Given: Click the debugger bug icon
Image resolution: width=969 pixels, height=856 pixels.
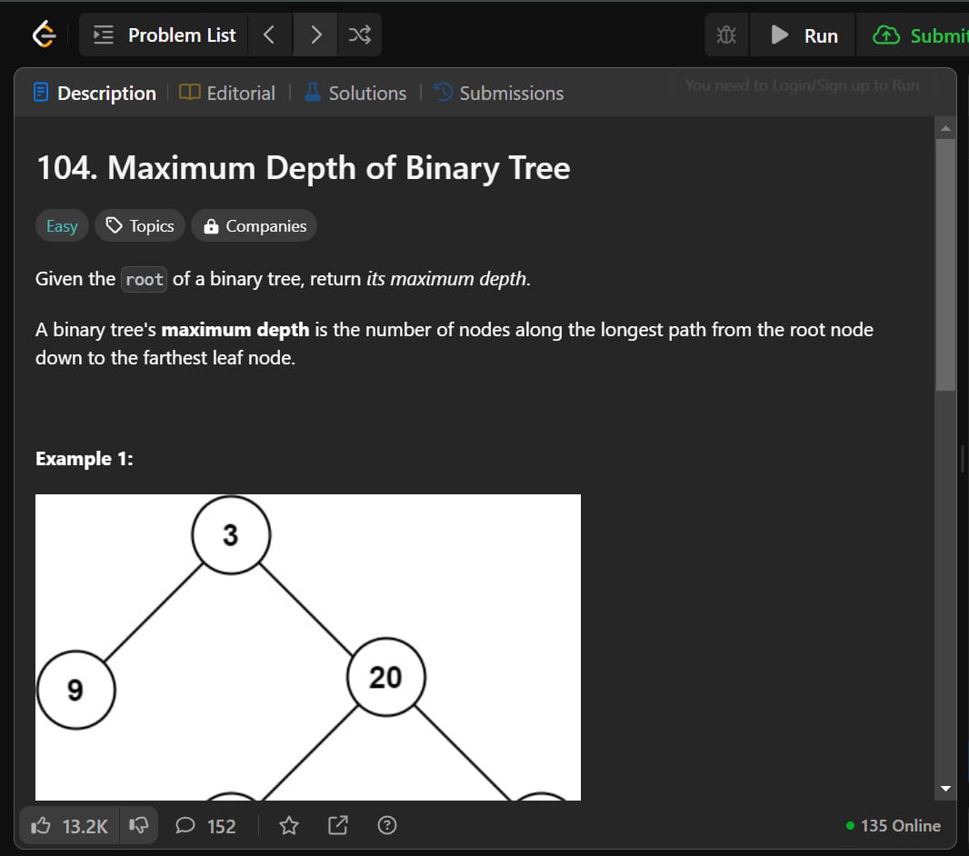Looking at the screenshot, I should 727,35.
